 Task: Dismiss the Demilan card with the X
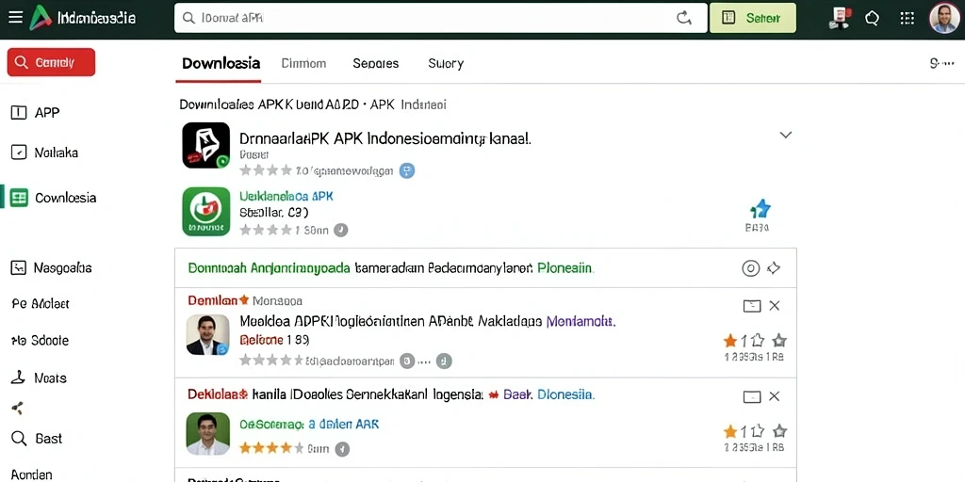point(775,306)
